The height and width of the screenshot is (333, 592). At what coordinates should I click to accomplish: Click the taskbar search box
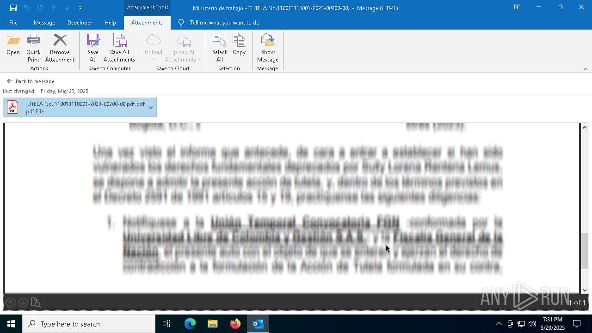pos(89,324)
